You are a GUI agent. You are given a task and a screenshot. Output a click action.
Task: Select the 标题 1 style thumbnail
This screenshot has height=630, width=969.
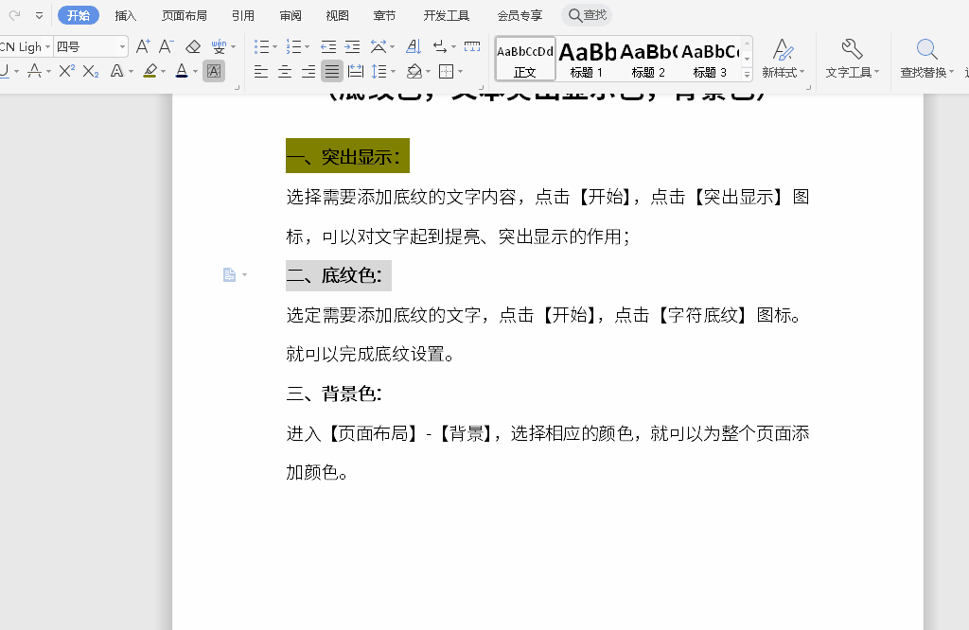[587, 59]
